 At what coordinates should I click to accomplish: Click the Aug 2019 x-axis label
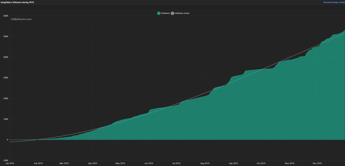(x=205, y=163)
